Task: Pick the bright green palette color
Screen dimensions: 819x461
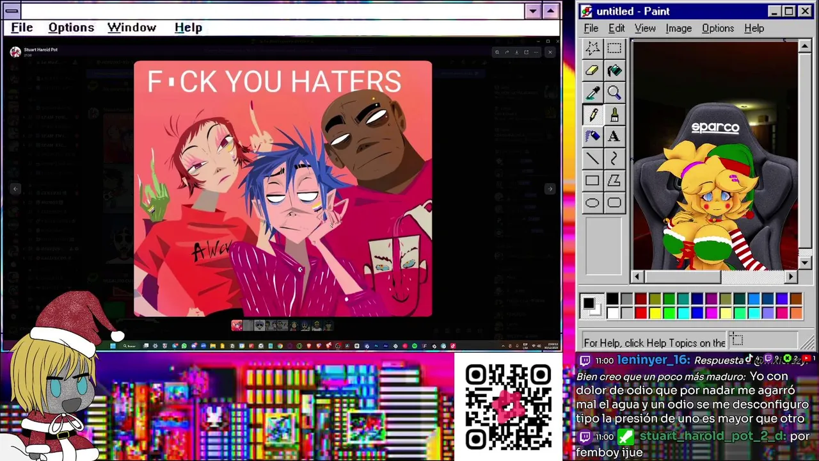Action: (x=669, y=313)
